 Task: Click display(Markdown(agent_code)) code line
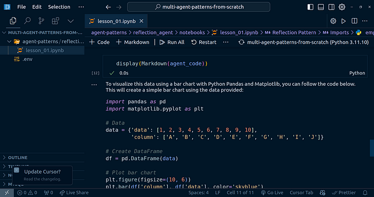162,64
